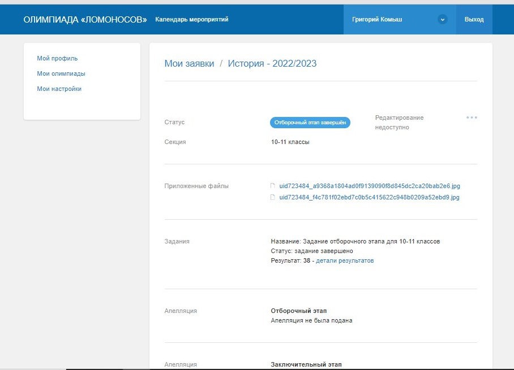Image resolution: width=514 pixels, height=370 pixels.
Task: Click the file icon beside the f4c781f02e attachment
Action: pyautogui.click(x=273, y=198)
